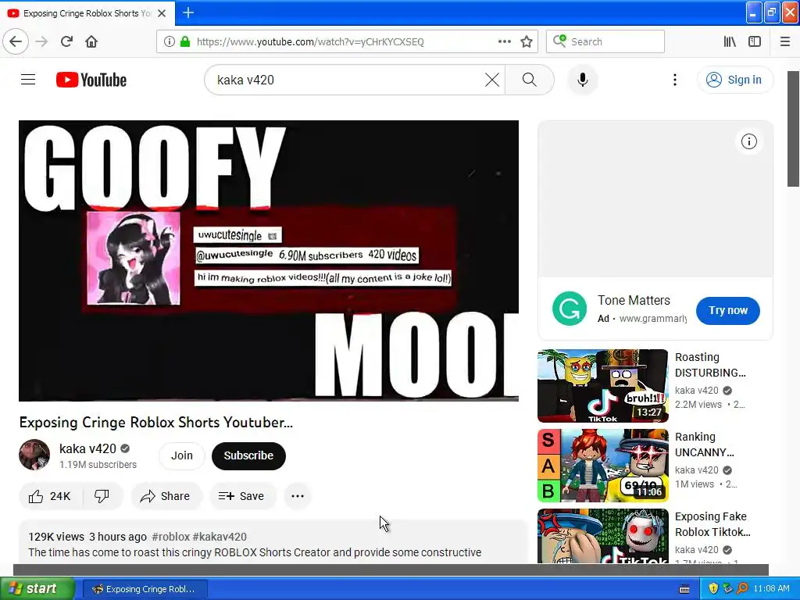800x600 pixels.
Task: Share the video with Share button
Action: tap(166, 496)
